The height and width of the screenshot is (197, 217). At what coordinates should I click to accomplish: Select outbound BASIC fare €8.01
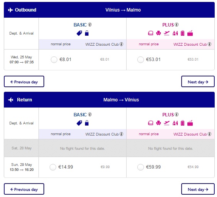[x=54, y=60]
